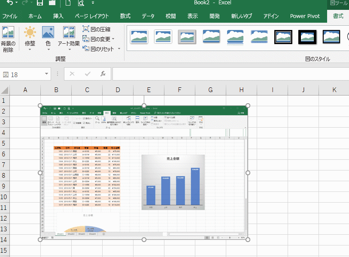
Task: Click the formula bar Cancel X button
Action: tap(72, 74)
